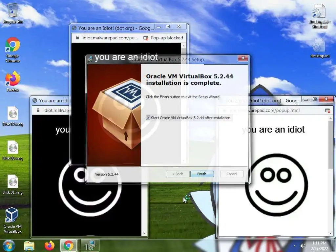336x252 pixels.
Task: Click the 'Version 5.2.44' text in setup dialog
Action: pyautogui.click(x=107, y=174)
